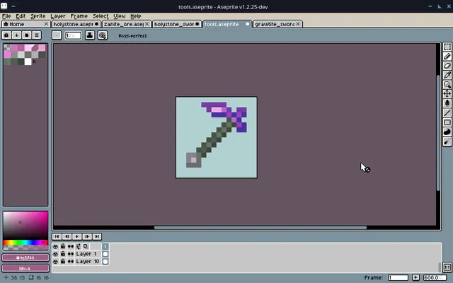Open the Select menu
Viewport: 453px width, 283px height.
pos(101,16)
